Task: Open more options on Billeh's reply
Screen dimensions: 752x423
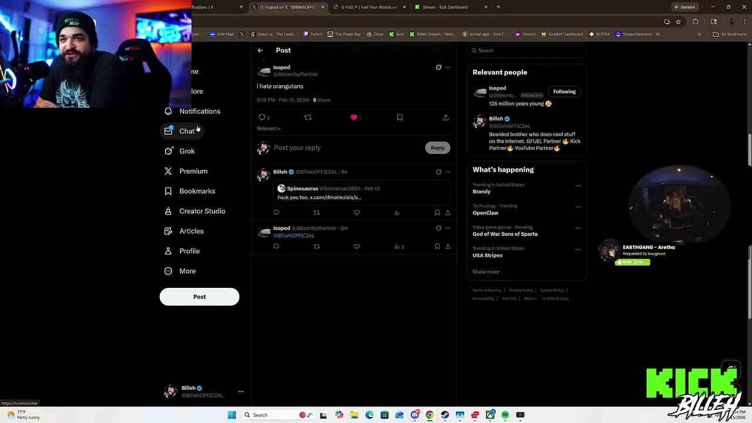Action: pyautogui.click(x=448, y=172)
